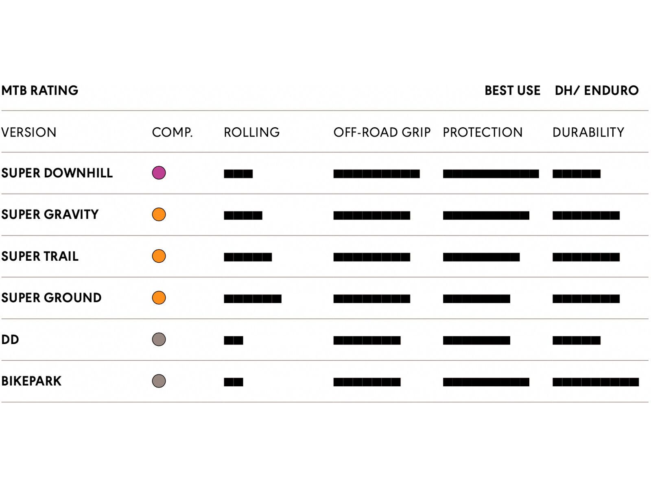Viewport: 651px width, 488px height.
Task: Click the DD off-road grip bar
Action: (x=367, y=340)
